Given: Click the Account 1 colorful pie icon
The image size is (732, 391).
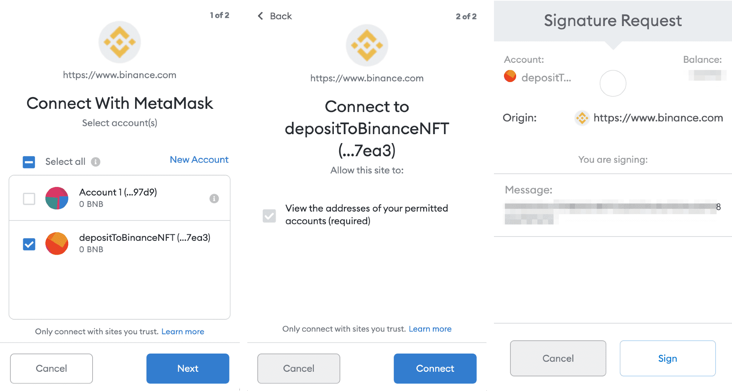Looking at the screenshot, I should tap(55, 199).
